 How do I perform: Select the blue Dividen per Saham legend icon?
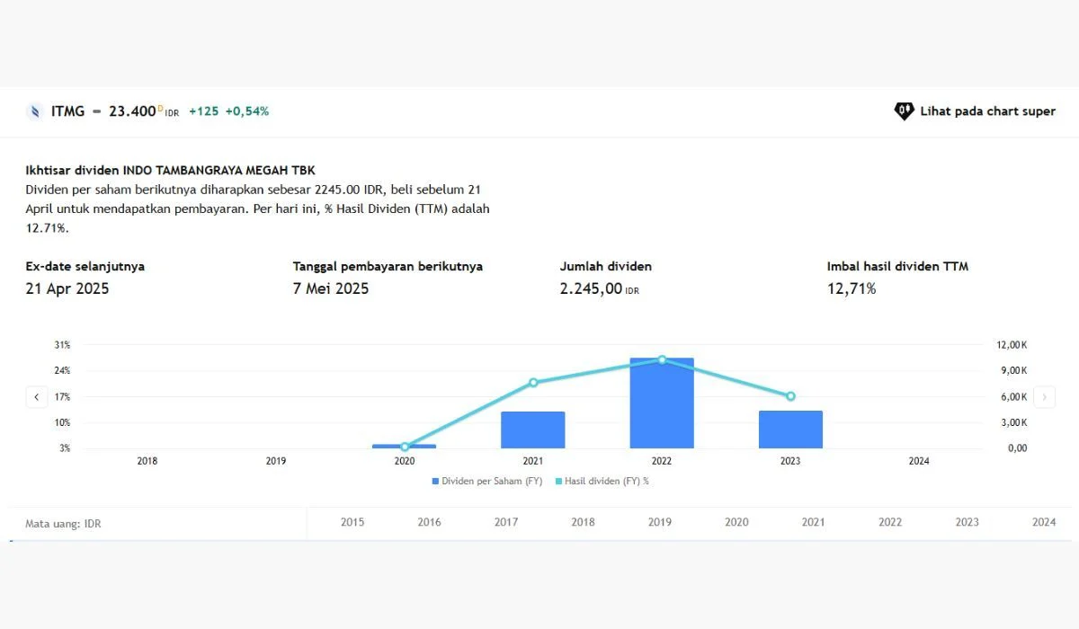coord(434,481)
